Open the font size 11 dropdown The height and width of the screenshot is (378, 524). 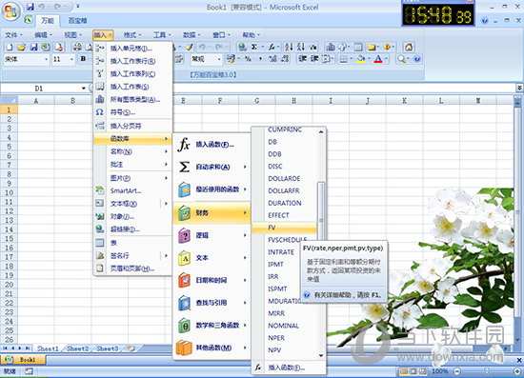71,59
